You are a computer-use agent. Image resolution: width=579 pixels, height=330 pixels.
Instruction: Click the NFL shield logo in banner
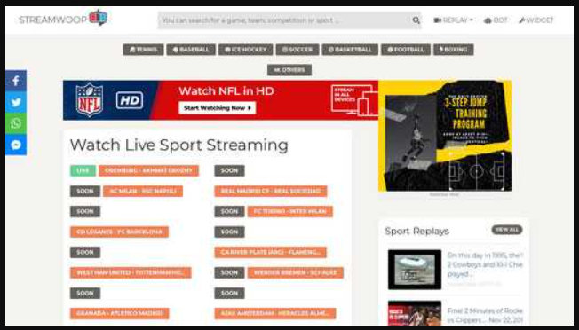90,100
